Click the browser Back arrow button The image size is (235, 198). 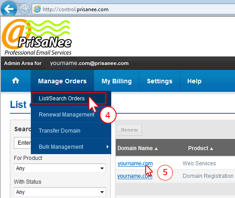coord(9,9)
